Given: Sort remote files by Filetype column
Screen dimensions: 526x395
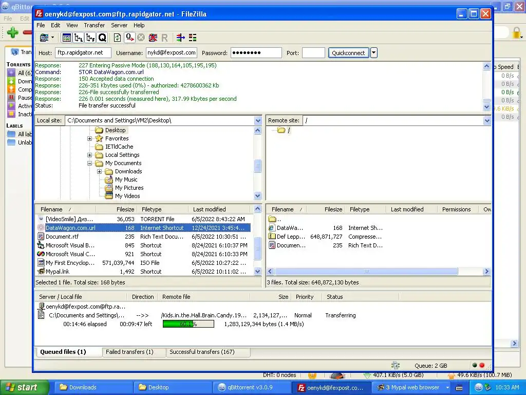Looking at the screenshot, I should click(360, 209).
